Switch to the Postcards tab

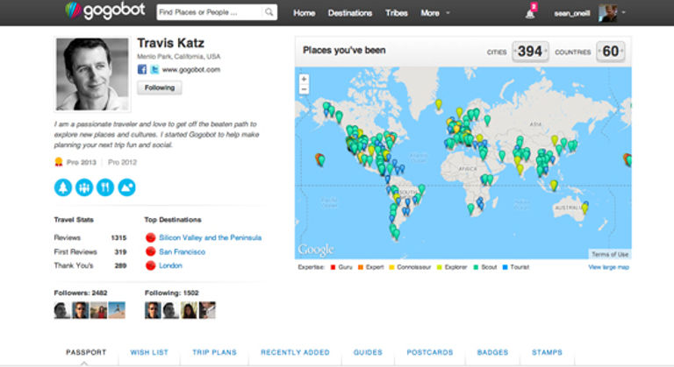coord(430,352)
